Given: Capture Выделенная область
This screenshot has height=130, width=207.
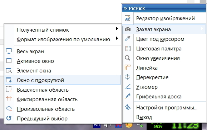Looking at the screenshot, I should [x=63, y=90].
